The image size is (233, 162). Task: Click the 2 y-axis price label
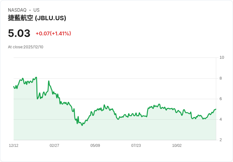tap(221, 140)
